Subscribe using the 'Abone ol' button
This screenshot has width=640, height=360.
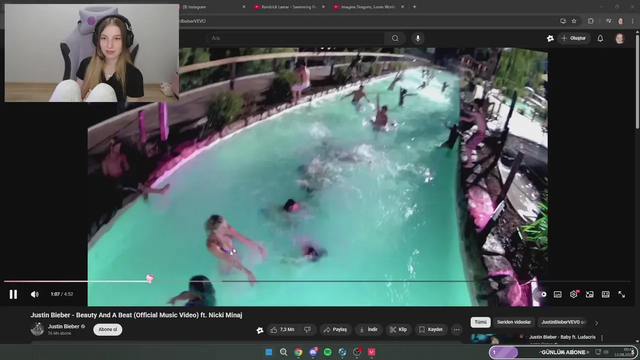click(107, 329)
